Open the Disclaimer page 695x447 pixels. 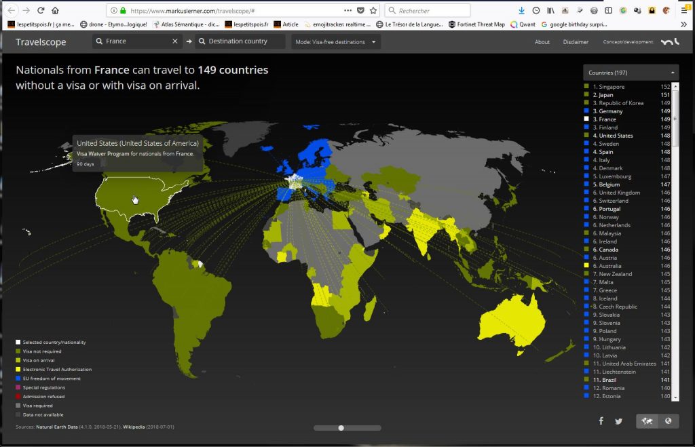point(576,42)
